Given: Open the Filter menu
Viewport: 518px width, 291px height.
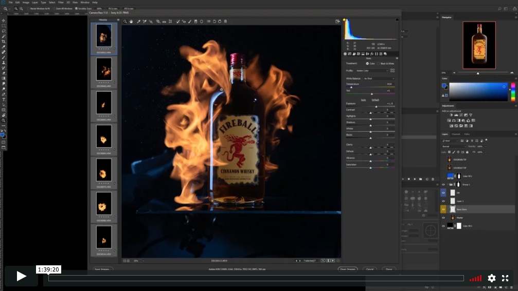Looking at the screenshot, I should click(61, 2).
